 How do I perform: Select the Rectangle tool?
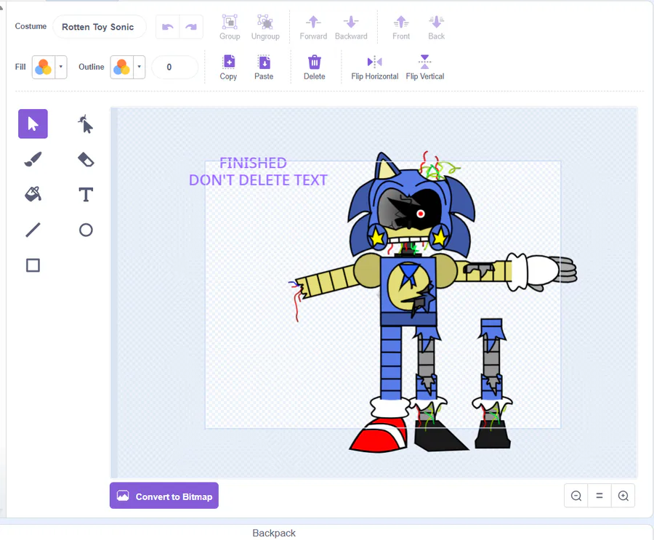pyautogui.click(x=33, y=265)
